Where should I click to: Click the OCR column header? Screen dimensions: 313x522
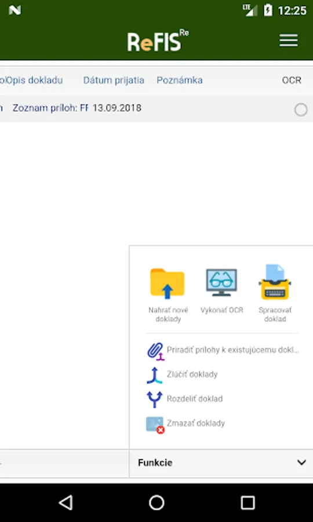click(292, 80)
